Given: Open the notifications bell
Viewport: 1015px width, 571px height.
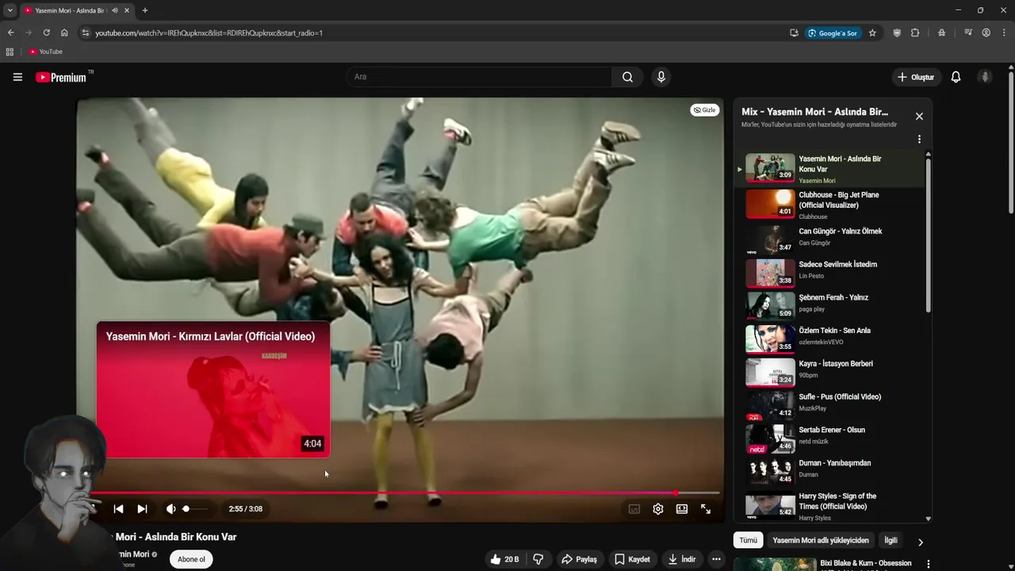Looking at the screenshot, I should (956, 77).
